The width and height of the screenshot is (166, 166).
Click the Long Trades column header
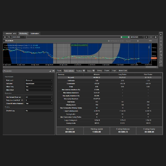(x=122, y=74)
